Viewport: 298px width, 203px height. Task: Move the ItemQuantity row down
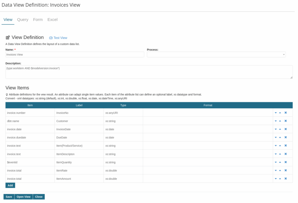click(x=275, y=162)
